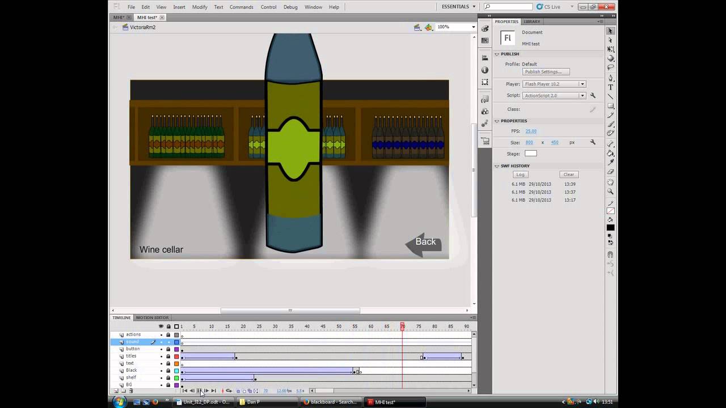Toggle lock on the actions layer
Viewport: 726px width, 408px height.
(168, 335)
